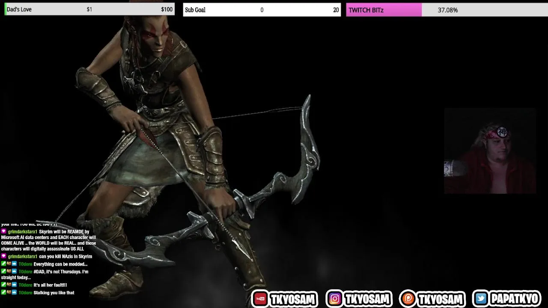The height and width of the screenshot is (308, 548).
Task: Click the Instagram icon beside TKYOSAM
Action: point(335,299)
